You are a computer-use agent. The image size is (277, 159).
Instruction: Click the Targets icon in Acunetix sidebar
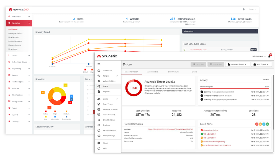(99, 76)
